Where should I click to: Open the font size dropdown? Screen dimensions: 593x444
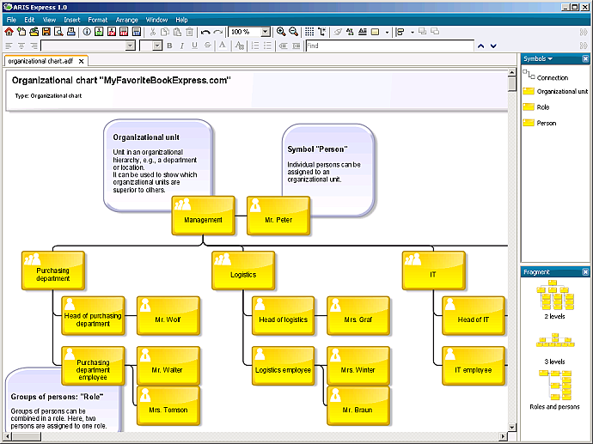(x=157, y=46)
